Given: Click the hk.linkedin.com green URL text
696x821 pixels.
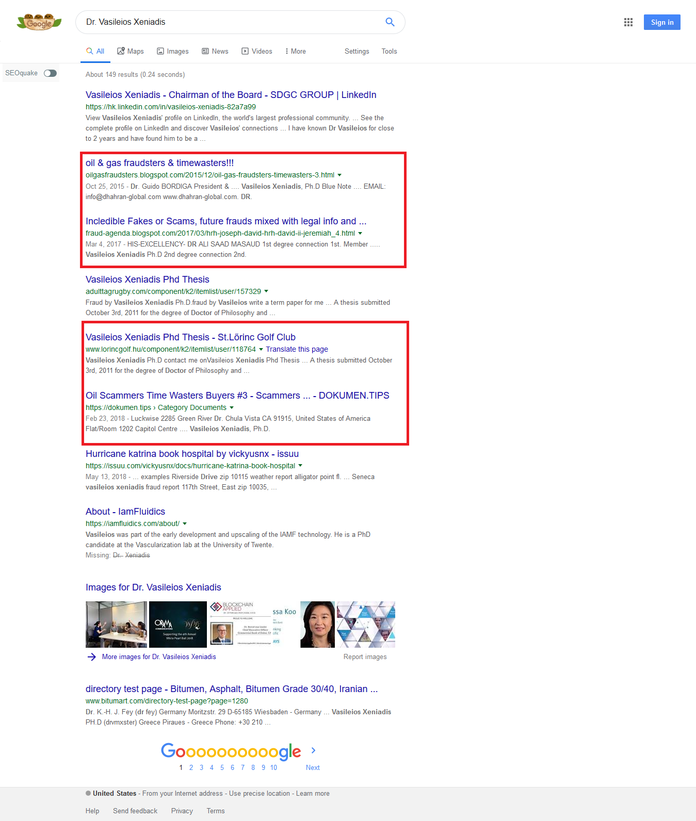Looking at the screenshot, I should point(171,107).
